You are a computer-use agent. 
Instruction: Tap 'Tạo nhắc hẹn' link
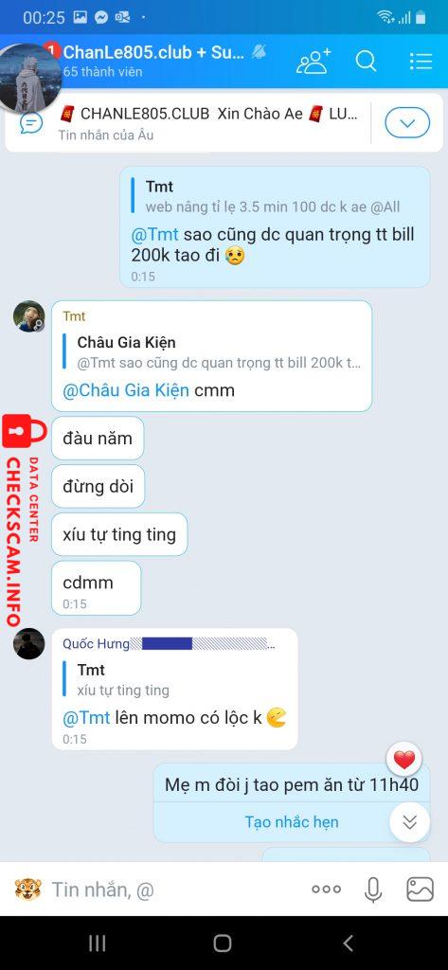[292, 822]
